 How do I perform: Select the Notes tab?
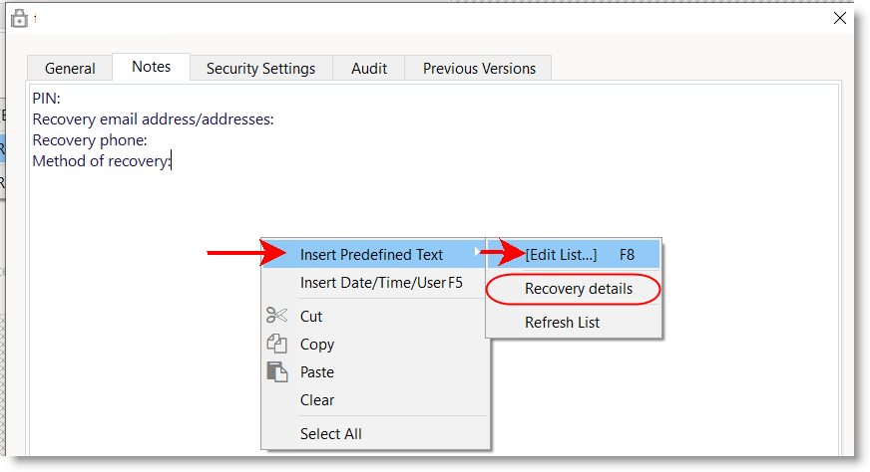tap(152, 68)
